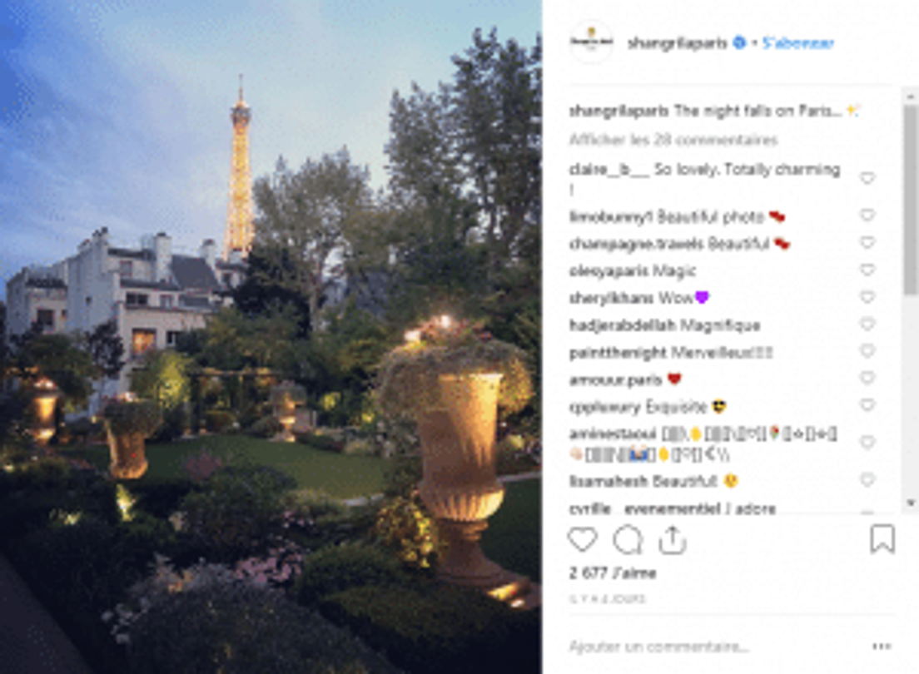Image resolution: width=919 pixels, height=674 pixels.
Task: Like the champagne.travels comment heart
Action: (867, 243)
